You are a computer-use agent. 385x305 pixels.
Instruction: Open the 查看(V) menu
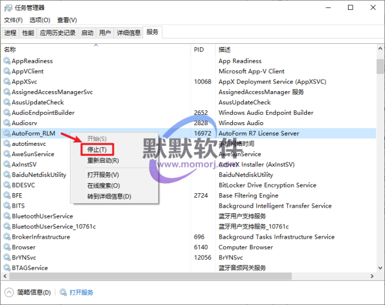tap(67, 20)
